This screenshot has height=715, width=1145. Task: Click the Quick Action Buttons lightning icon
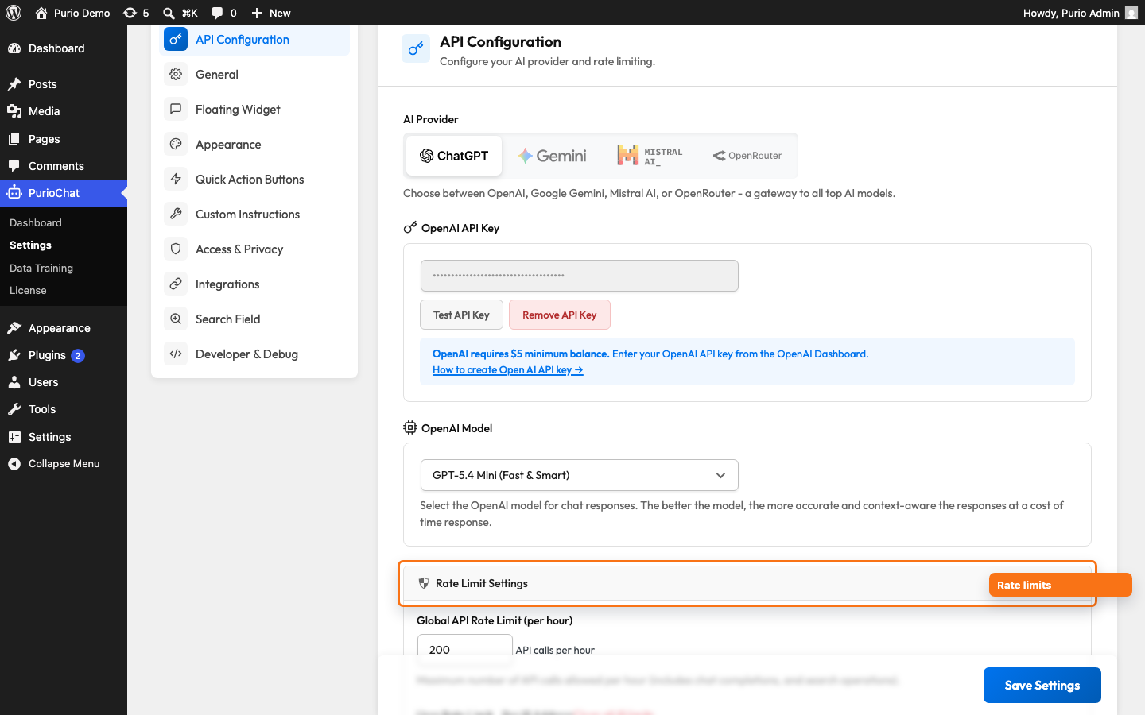(176, 179)
